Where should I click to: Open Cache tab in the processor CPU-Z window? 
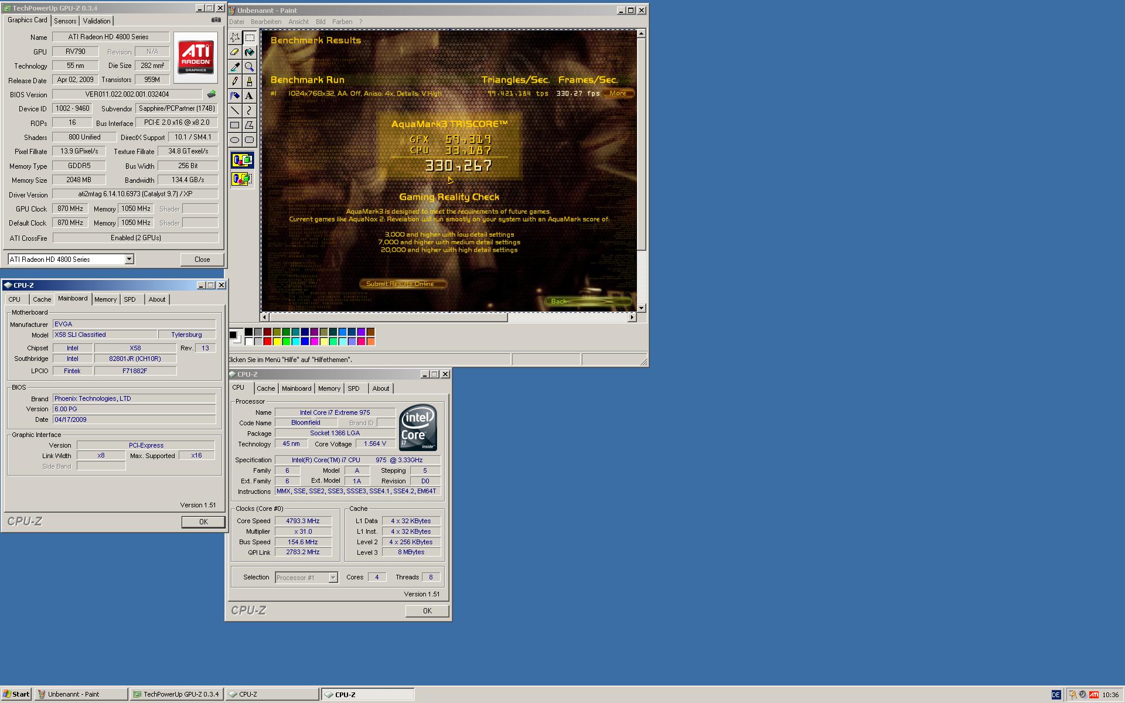pos(265,388)
